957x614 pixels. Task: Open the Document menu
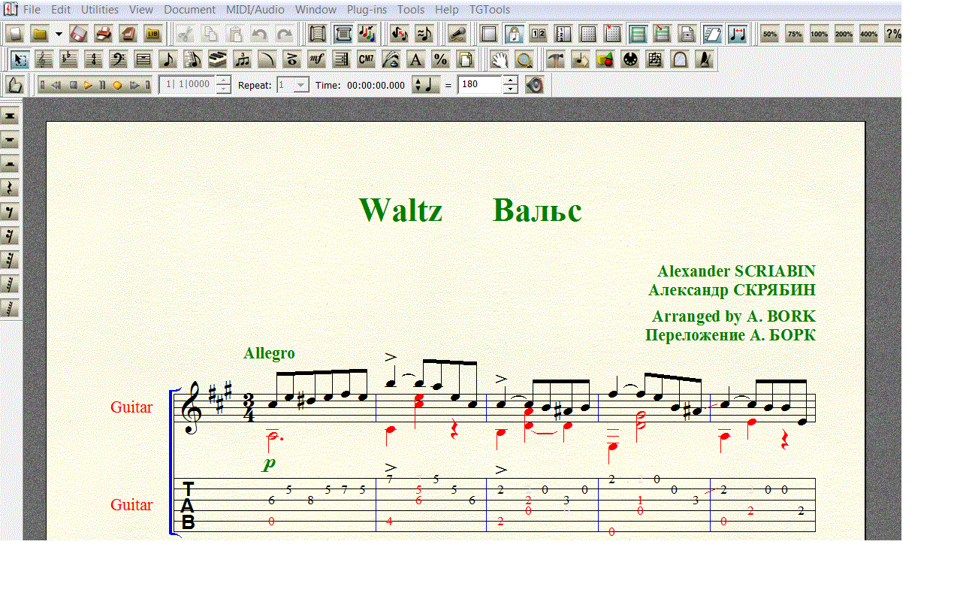189,10
